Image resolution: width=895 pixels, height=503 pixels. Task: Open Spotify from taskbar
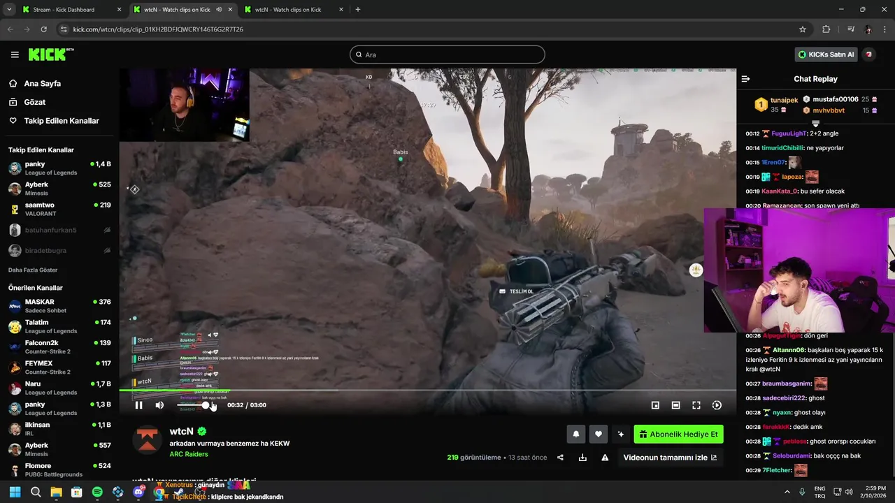97,492
